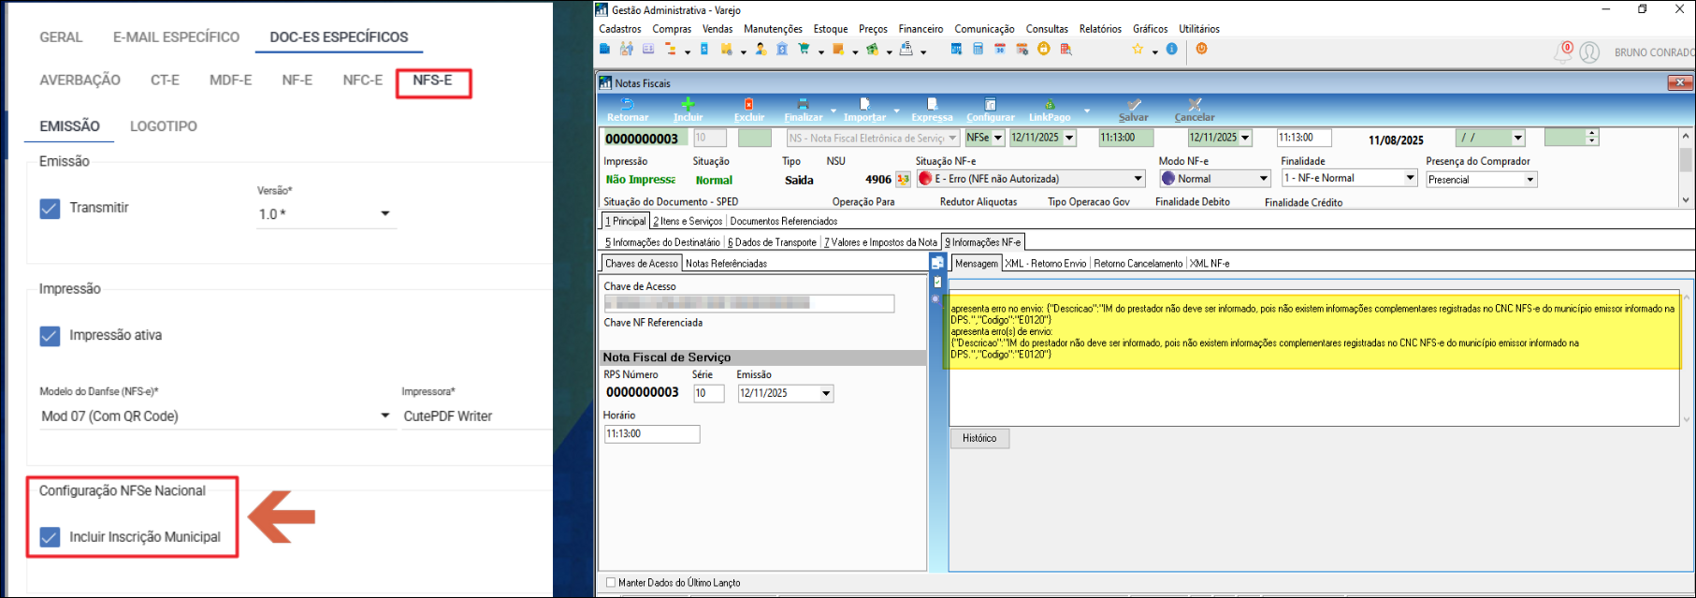Click the Retornar toolbar icon
This screenshot has height=598, width=1696.
click(627, 105)
